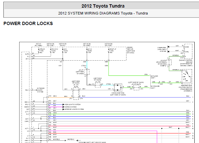The width and height of the screenshot is (199, 143).
Task: Click the 'COMPUTER DATA LINES SYSTEM' label
Action: point(162,49)
